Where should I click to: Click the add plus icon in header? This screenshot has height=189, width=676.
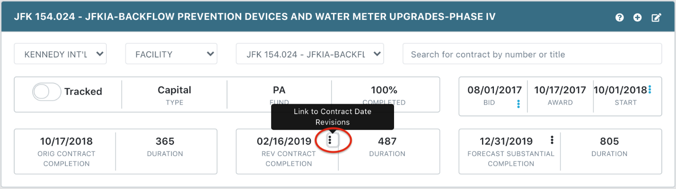tap(637, 17)
